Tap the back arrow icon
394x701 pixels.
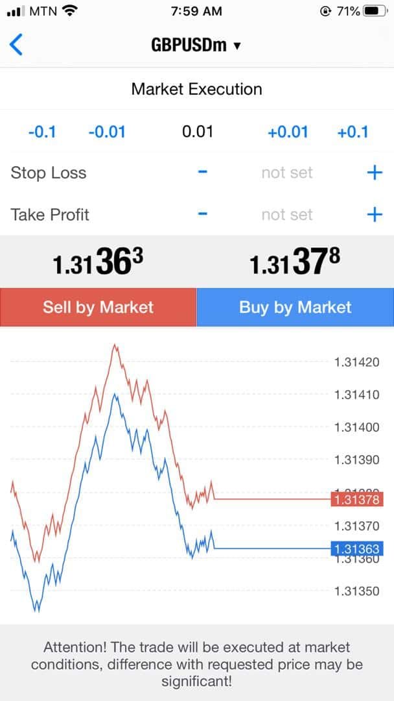(16, 45)
